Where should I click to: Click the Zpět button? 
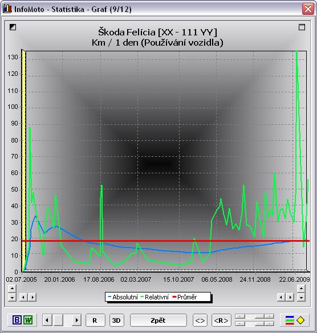pos(158,320)
